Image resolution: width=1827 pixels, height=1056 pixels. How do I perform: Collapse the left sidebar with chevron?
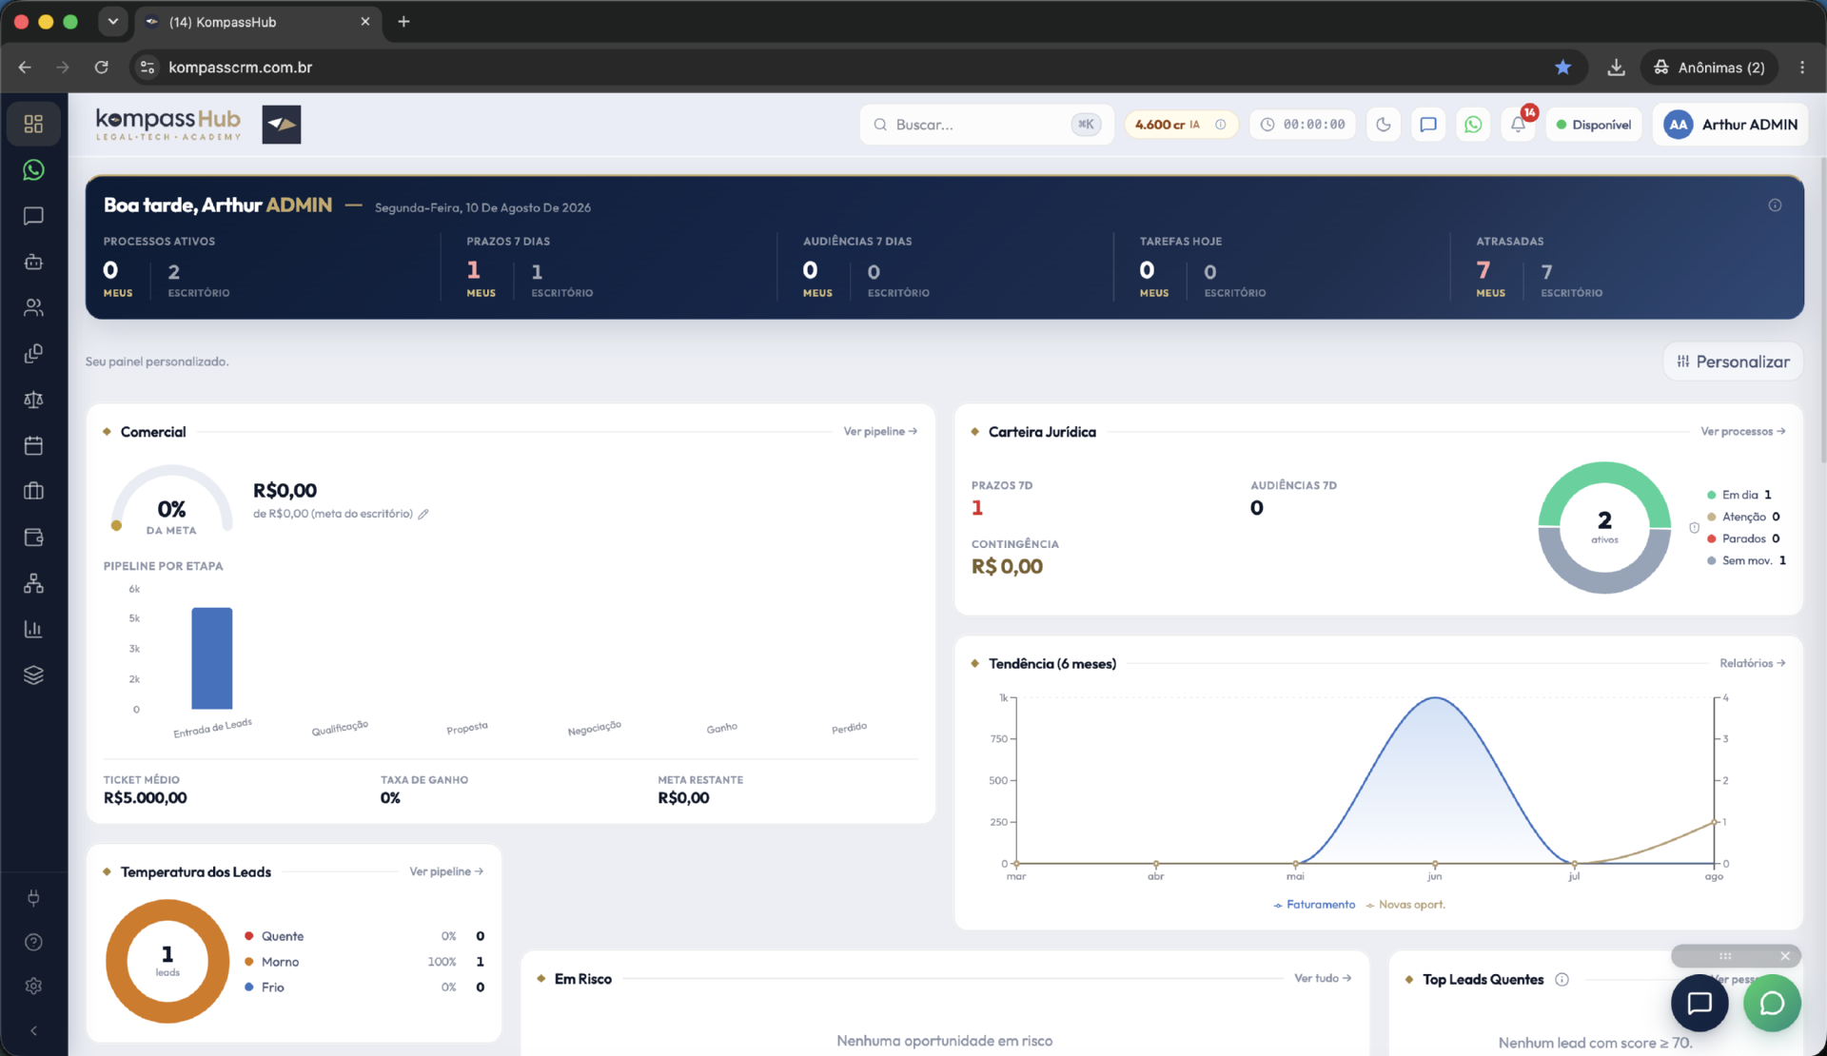point(33,1030)
